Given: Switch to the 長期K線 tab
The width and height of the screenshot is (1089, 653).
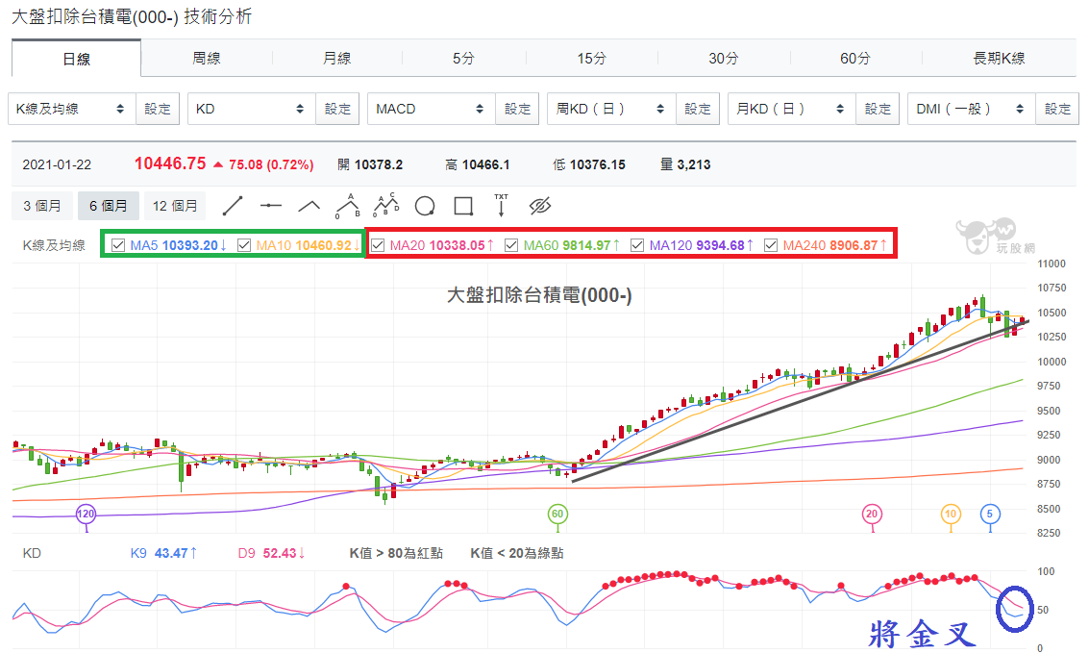Looking at the screenshot, I should coord(1000,59).
